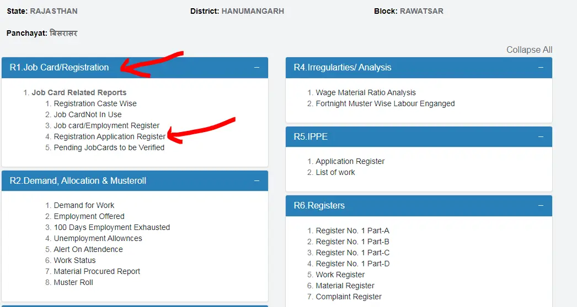Image resolution: width=577 pixels, height=307 pixels.
Task: Collapse the R2.Demand, Allocation & Musteroll panel
Action: pos(257,180)
